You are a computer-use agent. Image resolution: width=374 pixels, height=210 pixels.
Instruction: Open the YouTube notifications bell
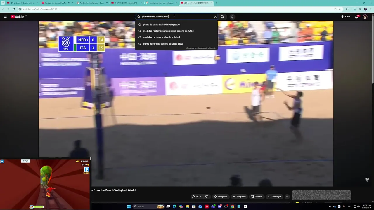357,17
